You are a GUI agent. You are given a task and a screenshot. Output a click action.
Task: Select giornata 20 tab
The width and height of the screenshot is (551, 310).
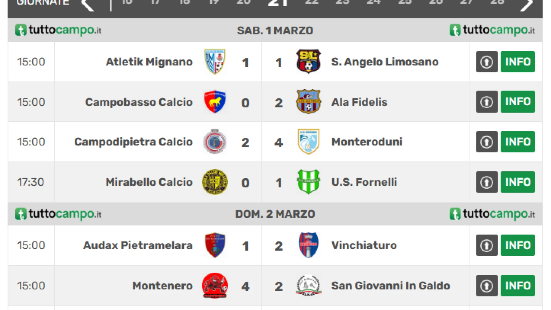coord(243,2)
